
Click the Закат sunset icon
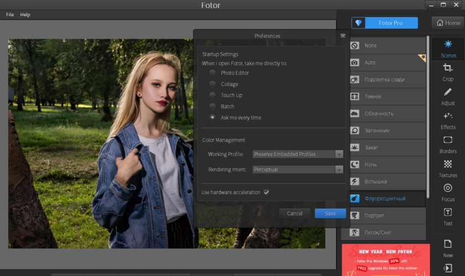point(355,147)
